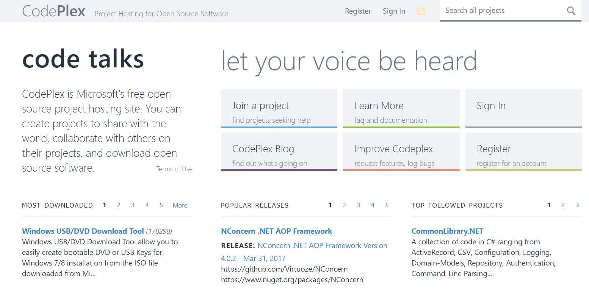This screenshot has height=289, width=589.
Task: Click the Sign In tile
Action: [523, 109]
